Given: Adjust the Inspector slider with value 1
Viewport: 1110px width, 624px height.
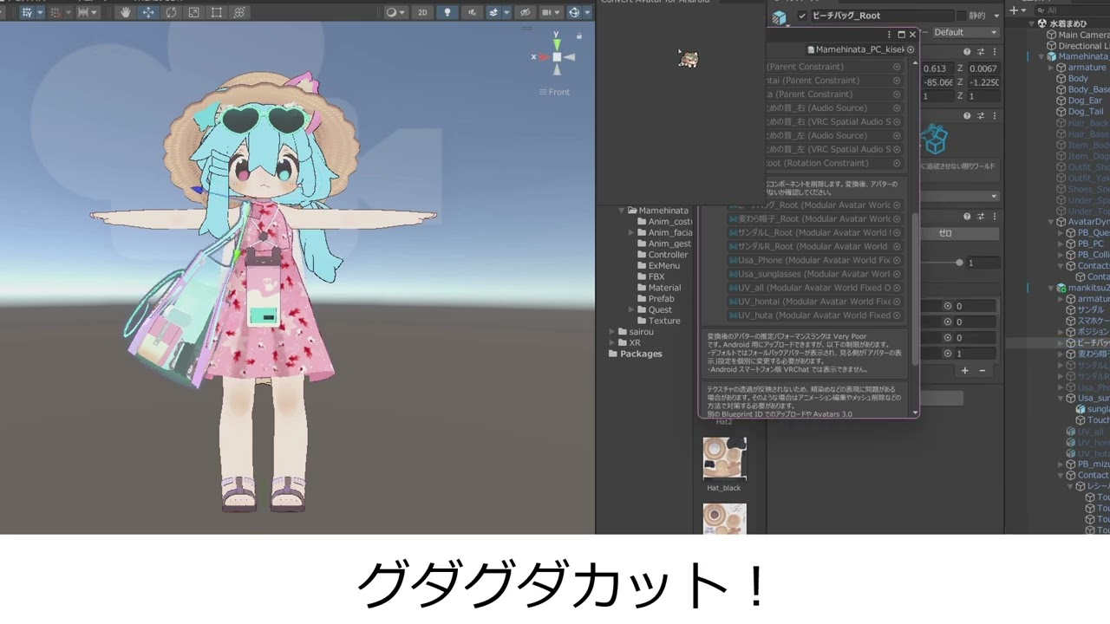Looking at the screenshot, I should click(x=959, y=263).
